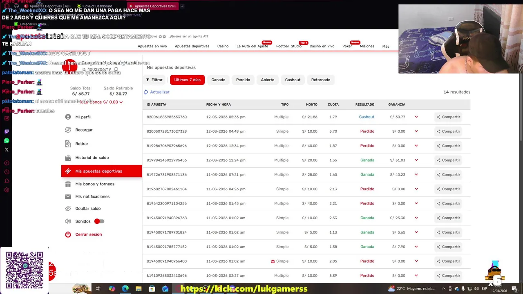Image resolution: width=523 pixels, height=294 pixels.
Task: Expand the bonos S/ 0.00 dropdown
Action: pos(121,102)
